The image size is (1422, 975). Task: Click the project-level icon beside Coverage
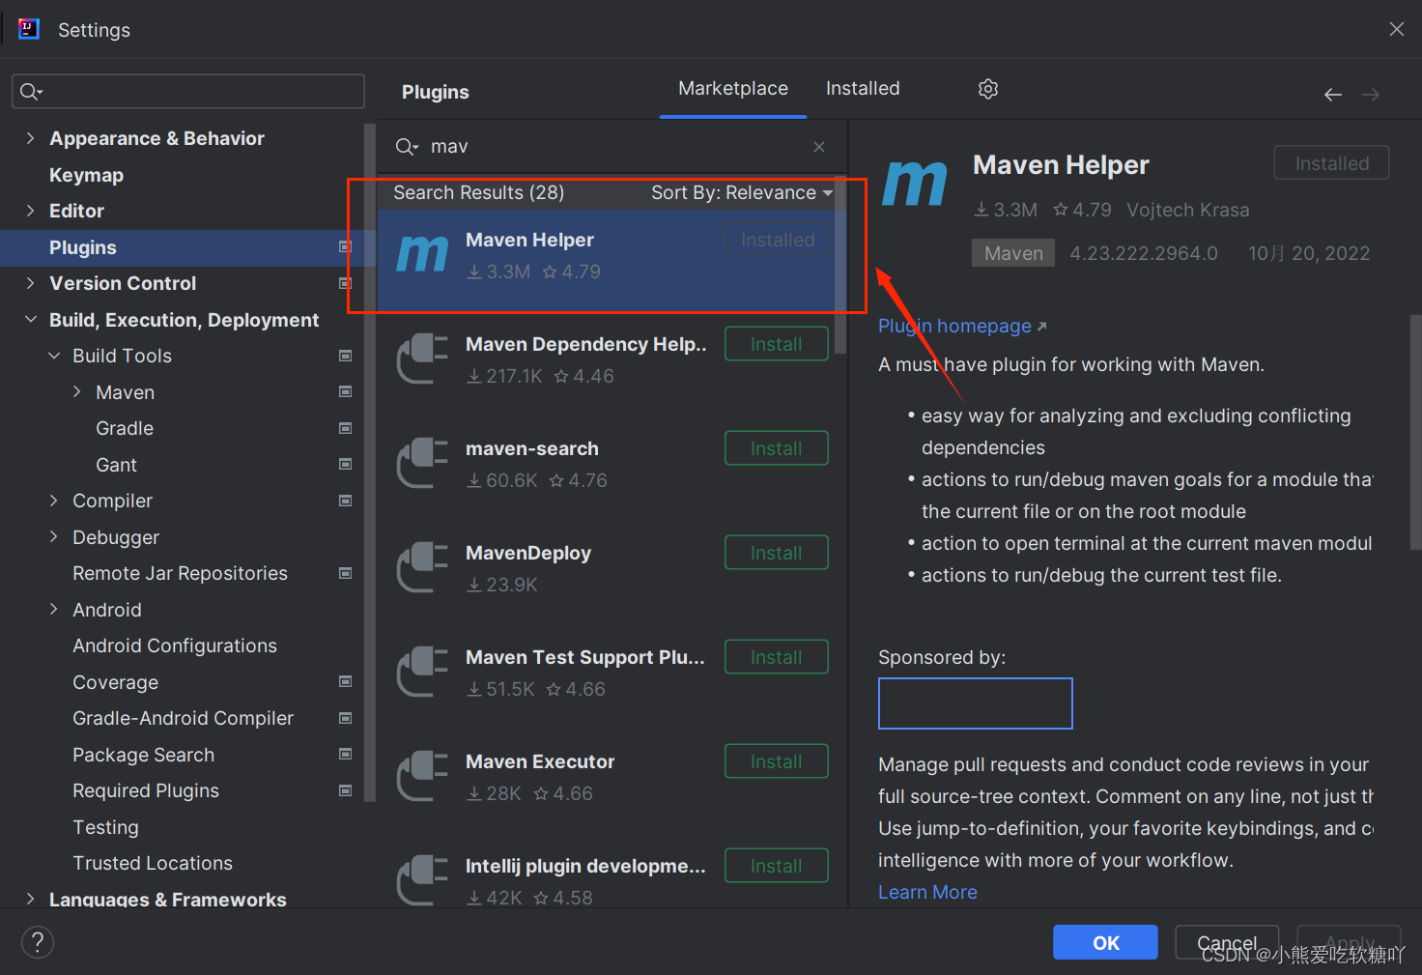345,682
